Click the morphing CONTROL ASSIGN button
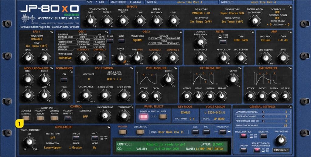The width and height of the screenshot is (311, 157). click(x=54, y=118)
